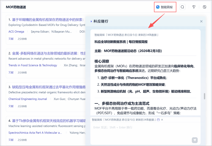This screenshot has width=212, height=146.
Task: Open the filter funnel icon
Action: click(x=194, y=7)
